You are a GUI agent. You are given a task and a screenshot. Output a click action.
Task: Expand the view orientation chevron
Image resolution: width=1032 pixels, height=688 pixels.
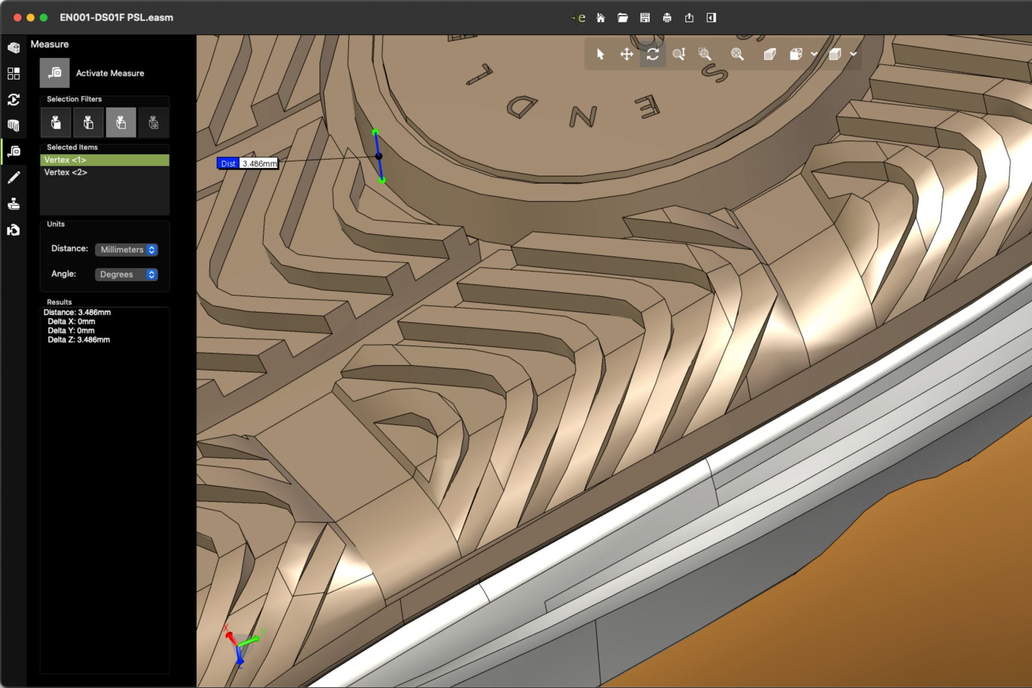point(814,54)
